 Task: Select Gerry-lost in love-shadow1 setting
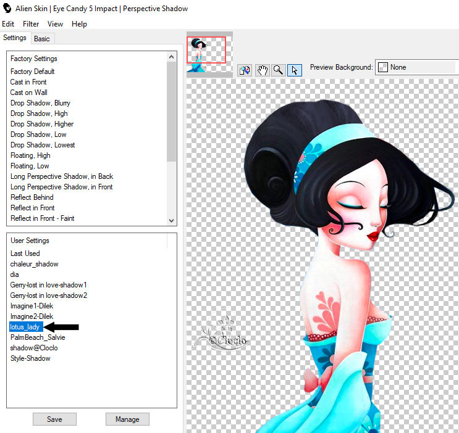pyautogui.click(x=49, y=285)
